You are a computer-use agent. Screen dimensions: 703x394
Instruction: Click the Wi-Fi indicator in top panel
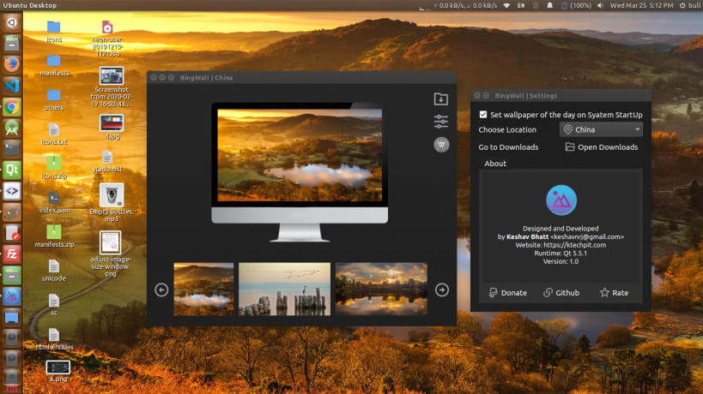[x=506, y=5]
